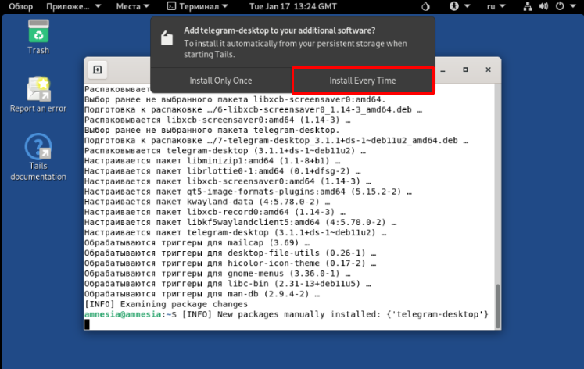Image resolution: width=584 pixels, height=369 pixels.
Task: Open the Обзор activities overview
Action: point(20,6)
